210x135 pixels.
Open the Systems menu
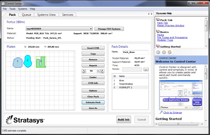(x=23, y=9)
